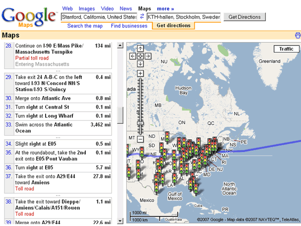301x226 pixels.
Task: Click the step number 37 link
Action: [x=9, y=176]
